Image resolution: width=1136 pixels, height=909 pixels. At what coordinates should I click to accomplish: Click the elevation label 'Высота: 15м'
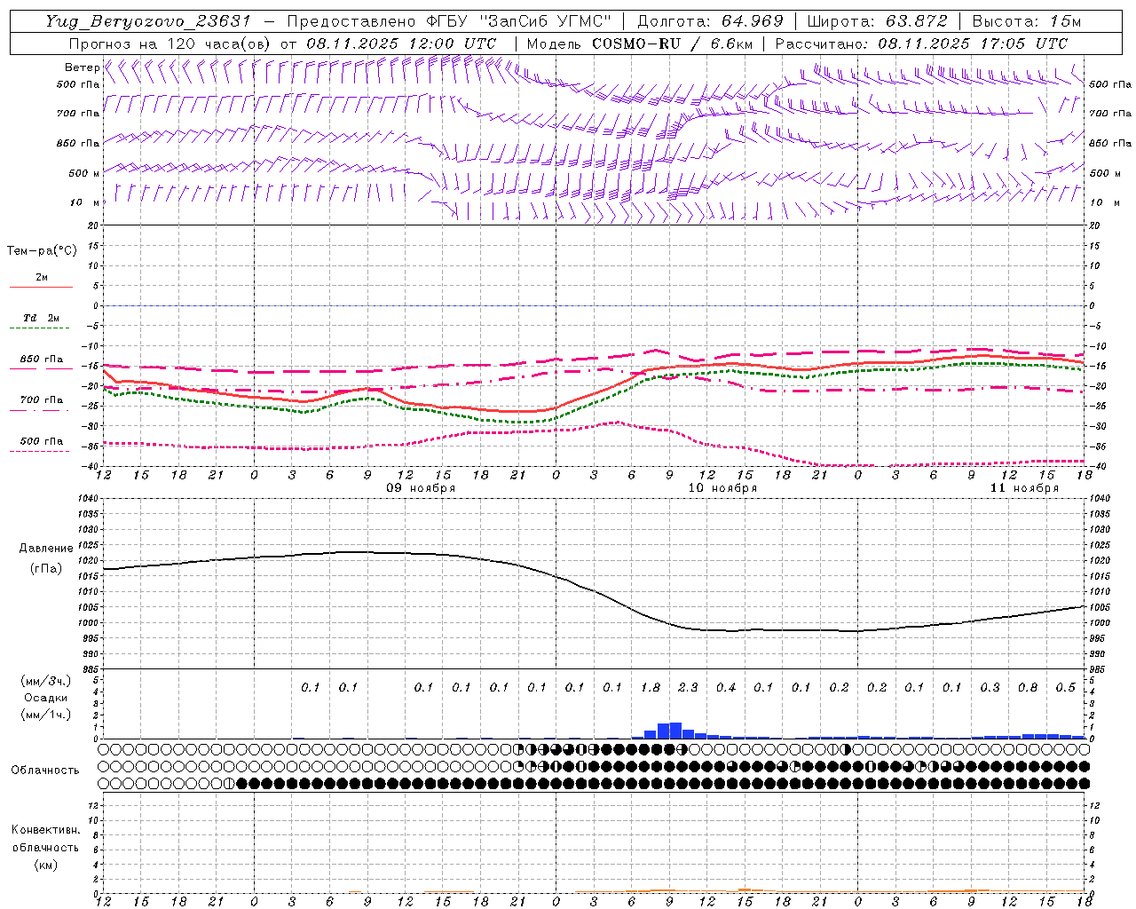1027,21
